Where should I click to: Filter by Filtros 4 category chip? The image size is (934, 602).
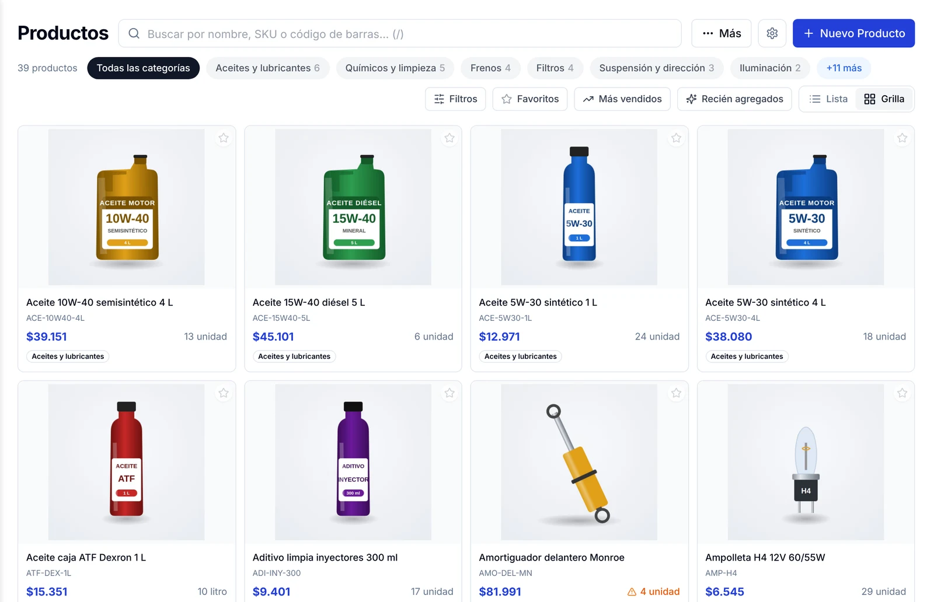[x=555, y=68]
